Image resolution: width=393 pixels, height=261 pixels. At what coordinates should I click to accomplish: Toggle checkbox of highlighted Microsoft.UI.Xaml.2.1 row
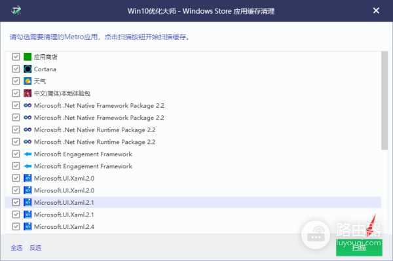pyautogui.click(x=16, y=202)
